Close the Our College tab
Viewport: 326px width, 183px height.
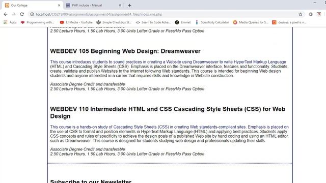click(59, 6)
